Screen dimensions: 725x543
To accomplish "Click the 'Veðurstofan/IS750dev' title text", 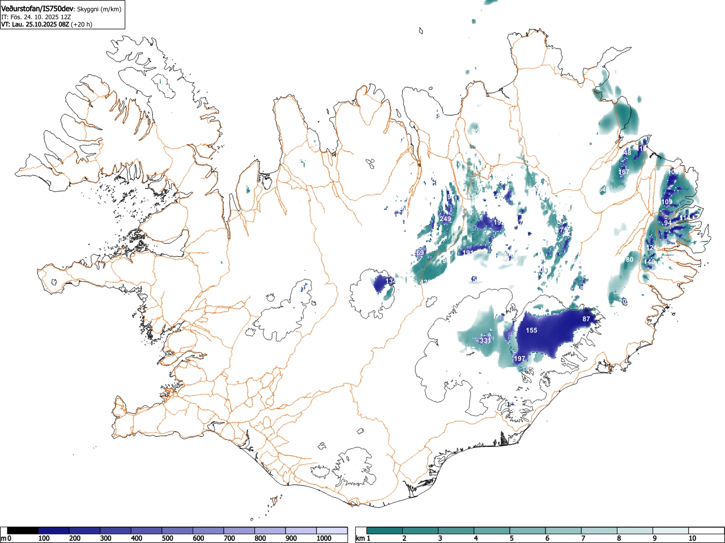I will click(37, 8).
